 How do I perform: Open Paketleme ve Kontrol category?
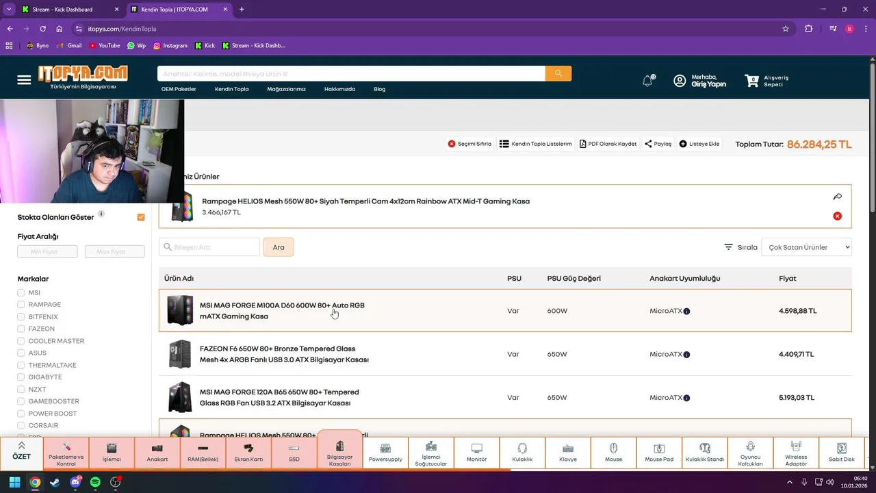[x=66, y=453]
